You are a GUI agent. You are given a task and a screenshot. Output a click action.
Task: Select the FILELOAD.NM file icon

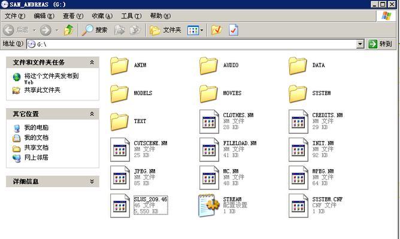click(x=209, y=149)
